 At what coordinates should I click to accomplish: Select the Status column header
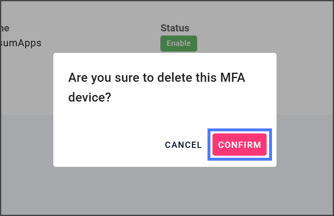click(x=174, y=28)
